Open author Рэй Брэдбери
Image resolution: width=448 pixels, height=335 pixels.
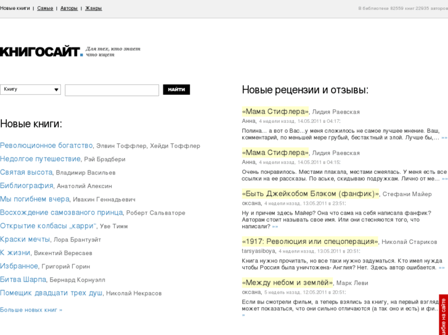tap(105, 159)
